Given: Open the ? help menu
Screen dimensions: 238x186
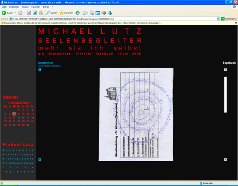Looking at the screenshot, I should click(x=52, y=7).
